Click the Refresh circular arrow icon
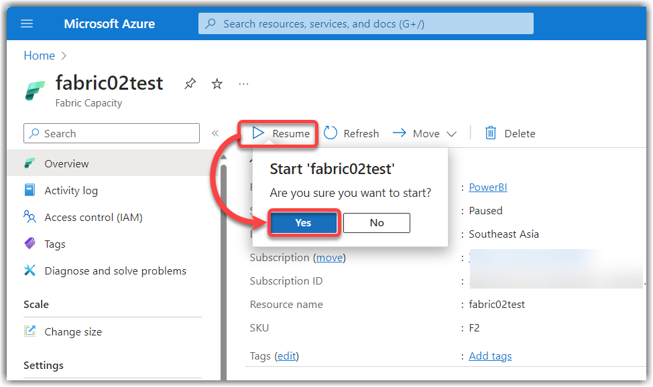 331,133
